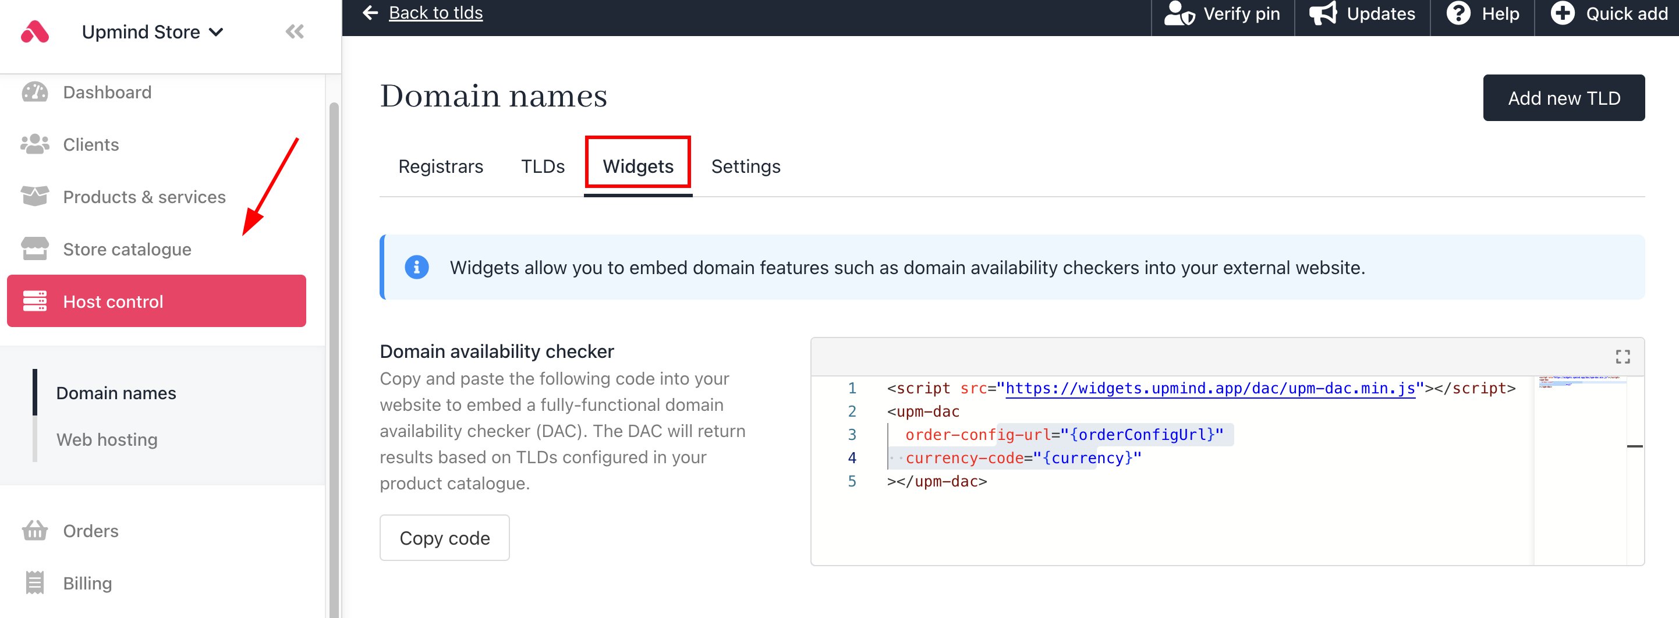Click the info icon in the banner
This screenshot has height=618, width=1679.
pos(416,267)
